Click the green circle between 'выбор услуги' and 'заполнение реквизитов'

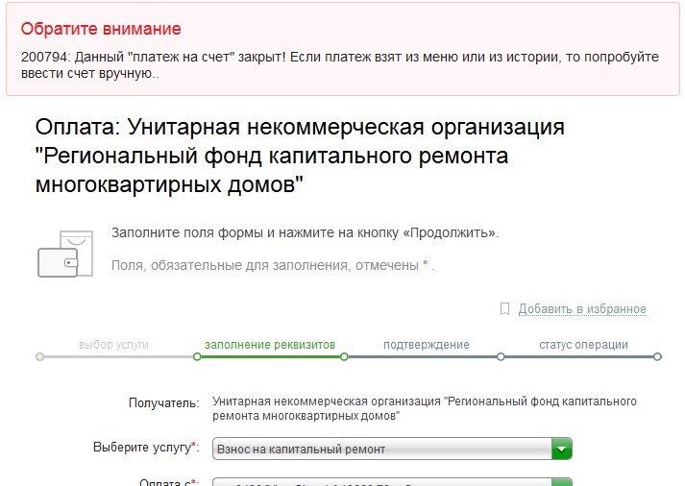pyautogui.click(x=197, y=356)
